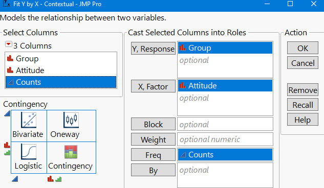Click the blue continuous triangle below Logistic
Viewport: 324px width, 188px height.
pyautogui.click(x=15, y=179)
